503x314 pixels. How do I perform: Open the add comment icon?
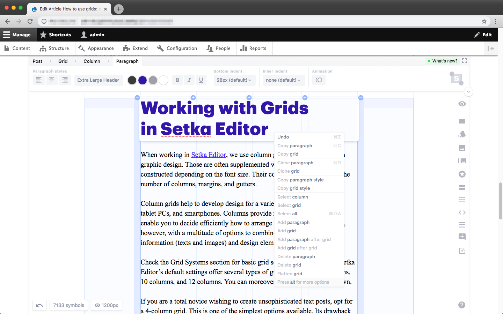pyautogui.click(x=462, y=237)
